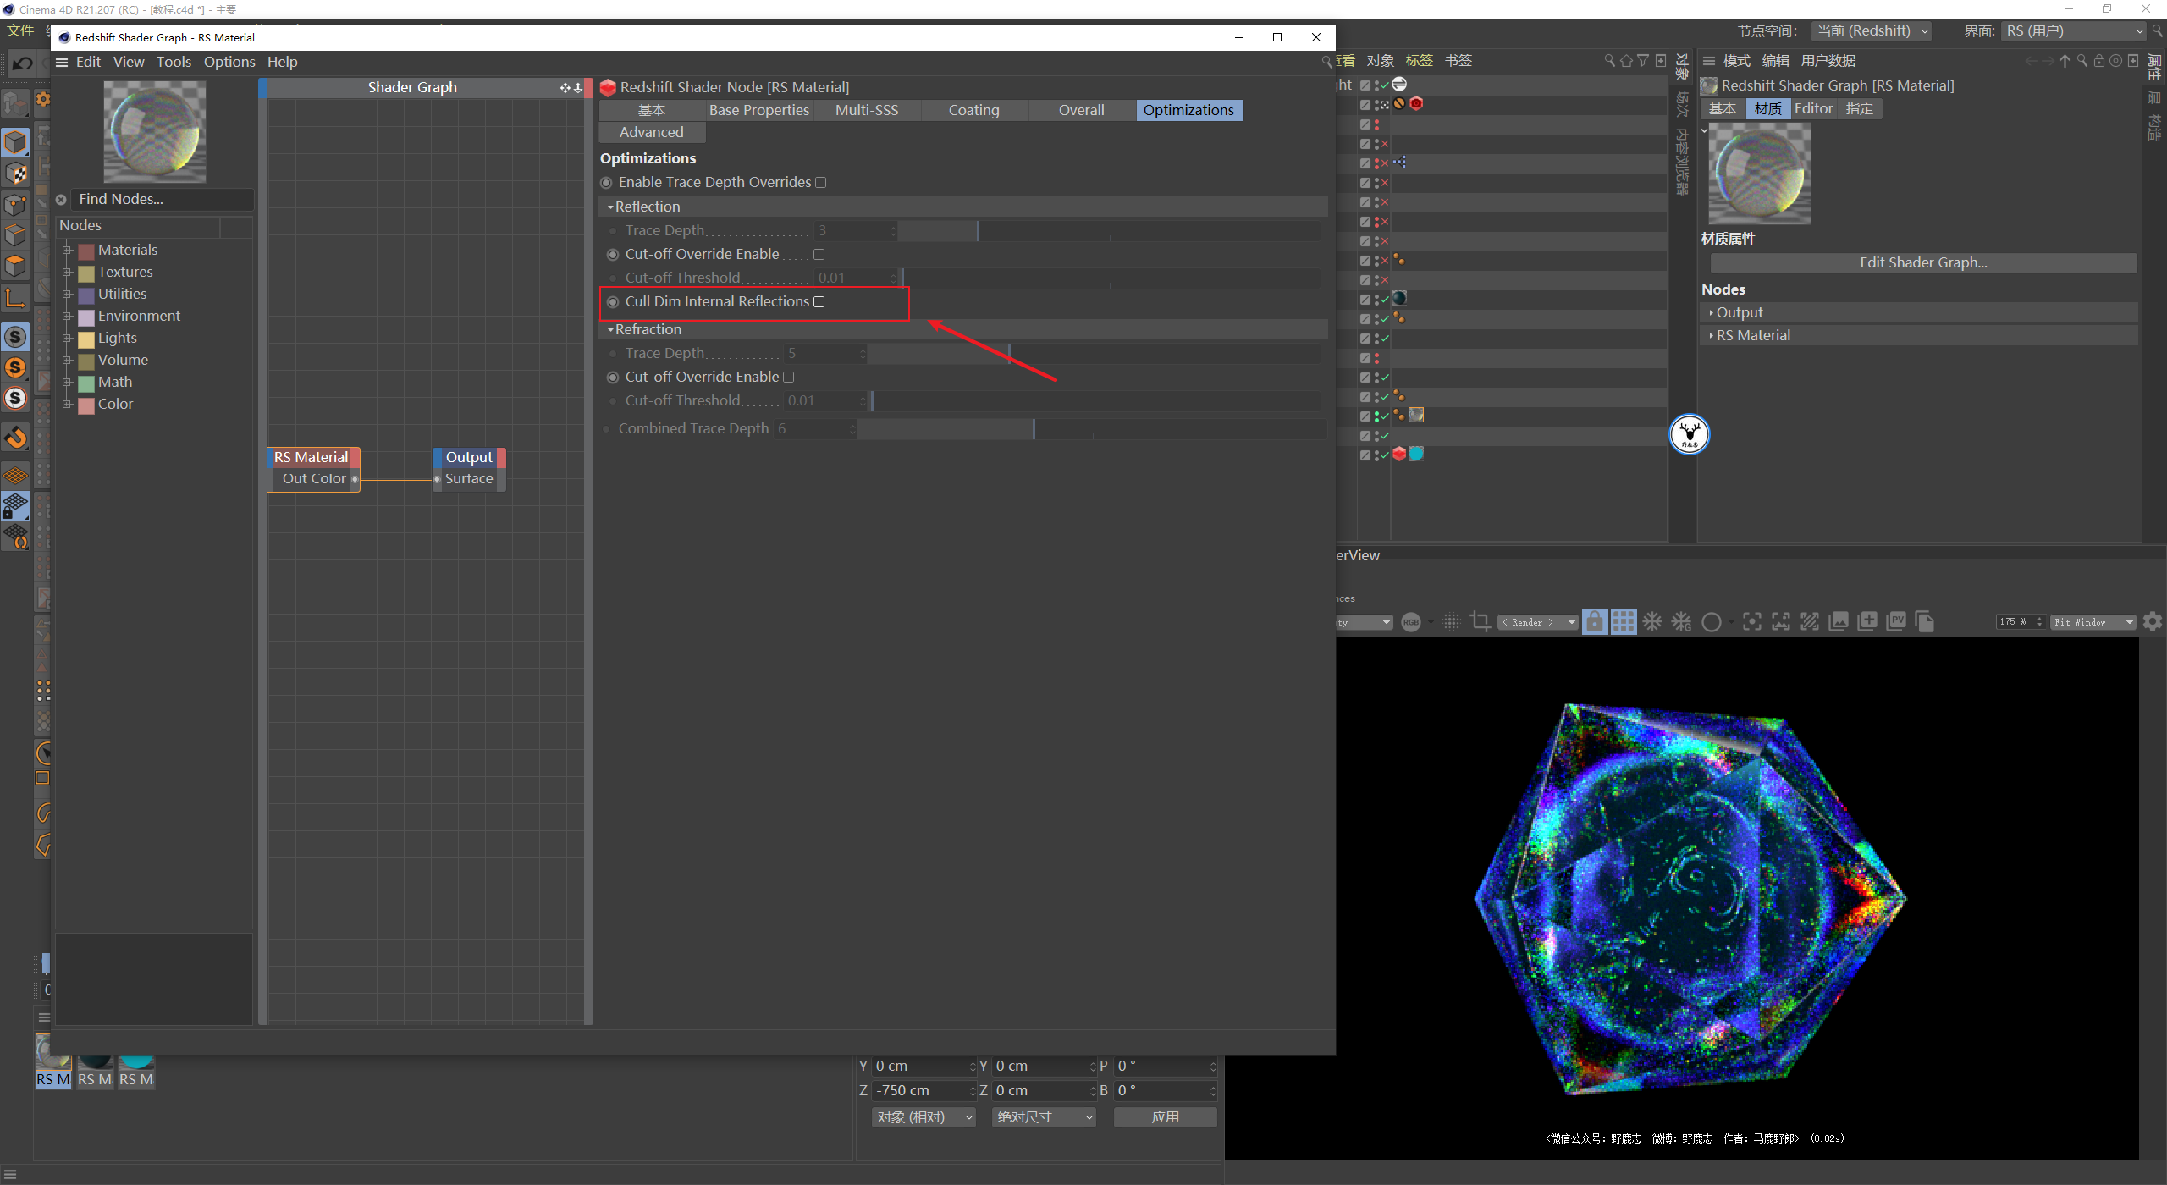Check Enable Trace Depth Overrides

click(x=820, y=183)
